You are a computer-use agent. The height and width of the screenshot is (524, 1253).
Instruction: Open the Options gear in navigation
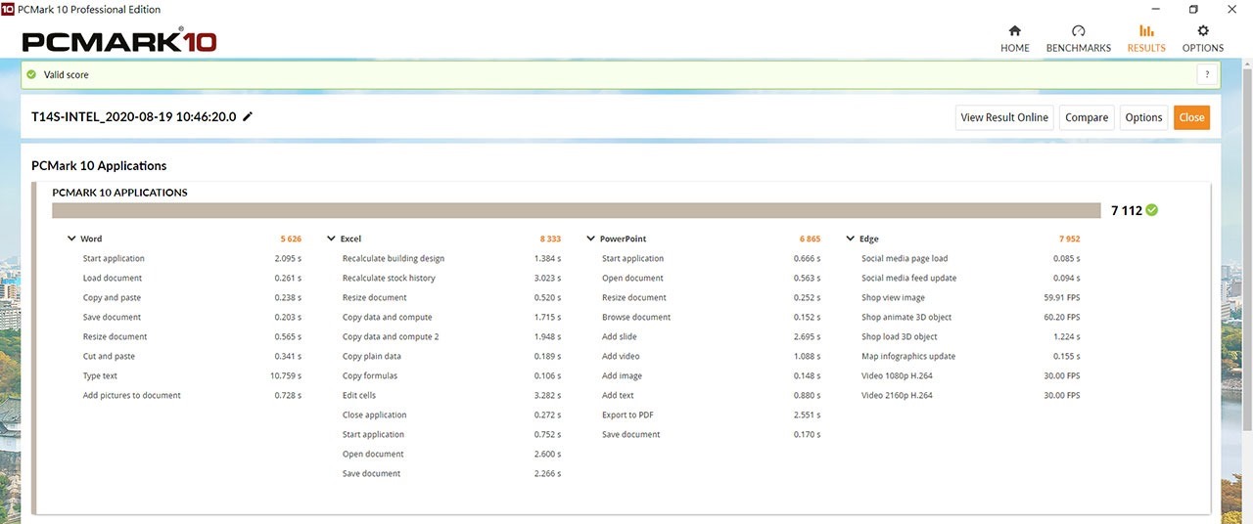click(x=1203, y=38)
